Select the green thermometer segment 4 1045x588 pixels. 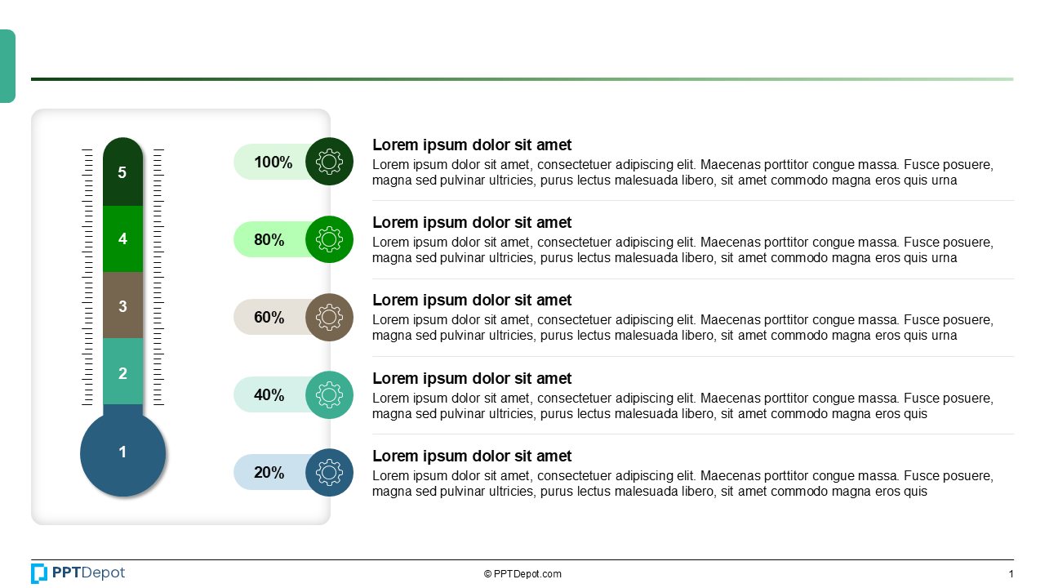point(122,239)
